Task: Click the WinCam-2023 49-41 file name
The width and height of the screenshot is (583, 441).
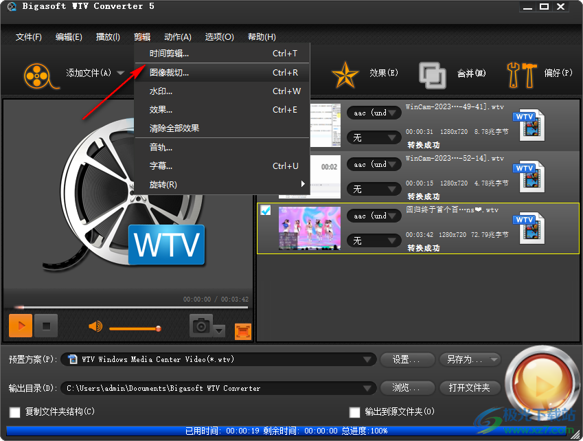Action: [455, 106]
